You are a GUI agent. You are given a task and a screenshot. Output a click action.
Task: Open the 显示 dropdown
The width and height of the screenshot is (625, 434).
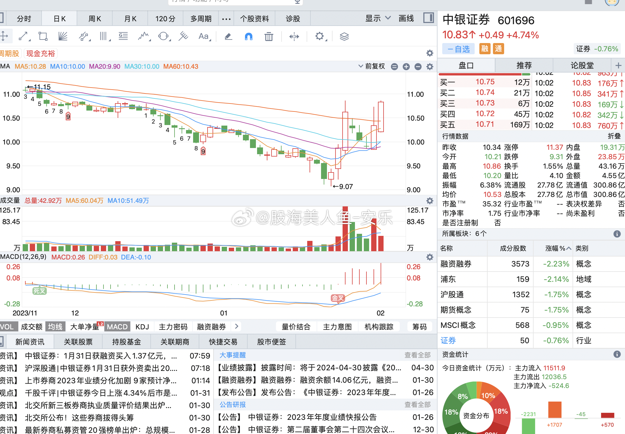point(378,18)
